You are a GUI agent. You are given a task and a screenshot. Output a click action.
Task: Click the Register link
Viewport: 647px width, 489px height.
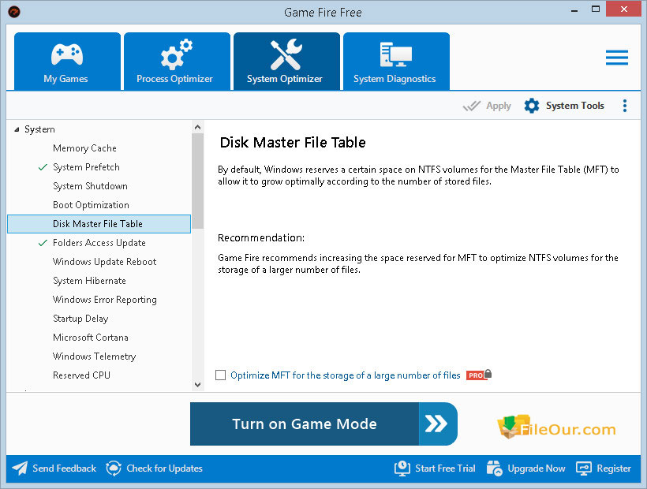pos(604,468)
